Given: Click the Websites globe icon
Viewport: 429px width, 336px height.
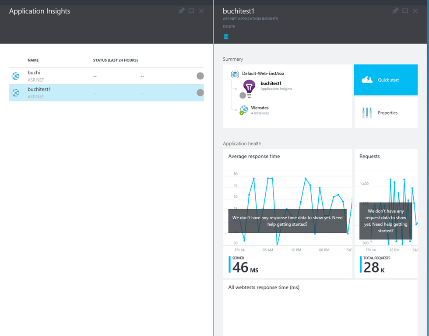Looking at the screenshot, I should [x=243, y=110].
